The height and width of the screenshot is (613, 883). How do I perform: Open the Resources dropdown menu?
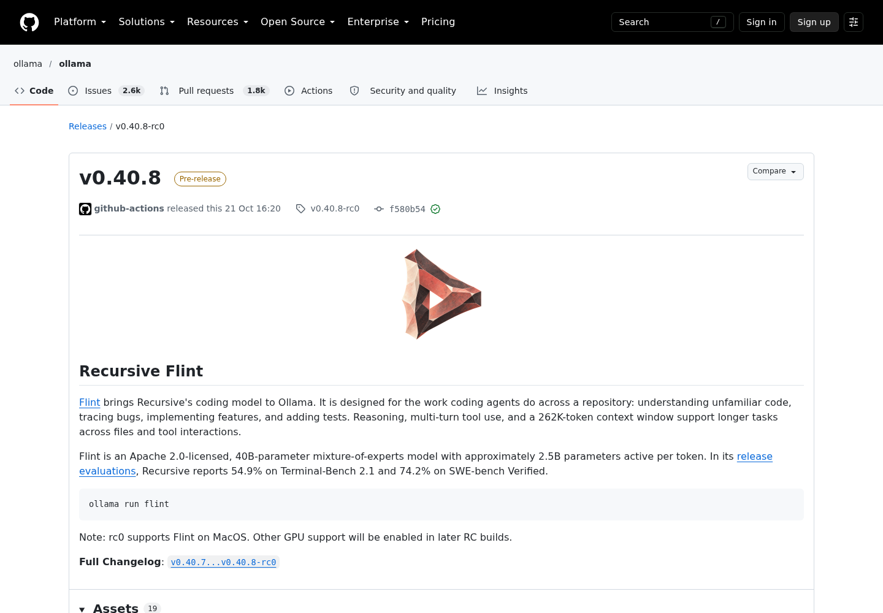[218, 22]
